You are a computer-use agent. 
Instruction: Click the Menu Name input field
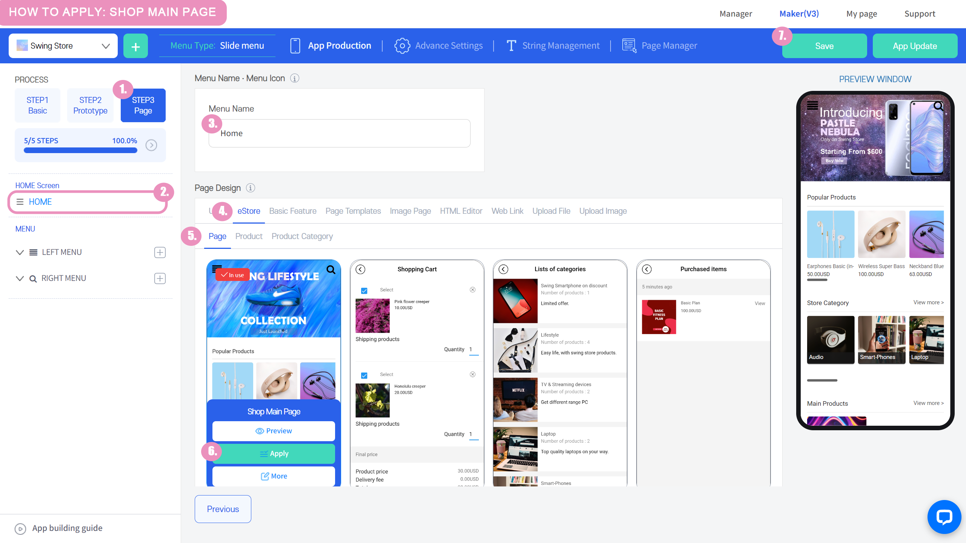pyautogui.click(x=340, y=133)
